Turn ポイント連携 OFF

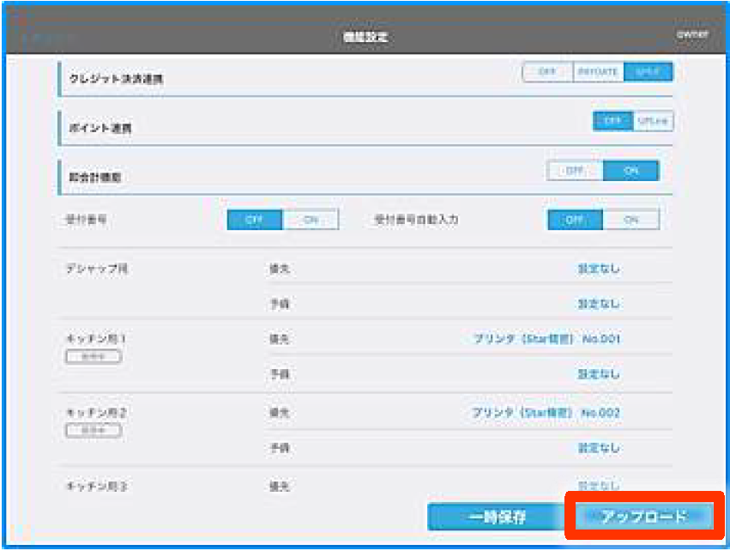[612, 121]
